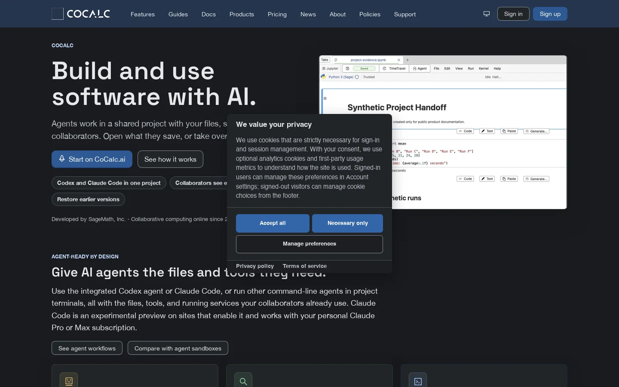Click See agent workflows button
Image resolution: width=619 pixels, height=387 pixels.
point(87,348)
